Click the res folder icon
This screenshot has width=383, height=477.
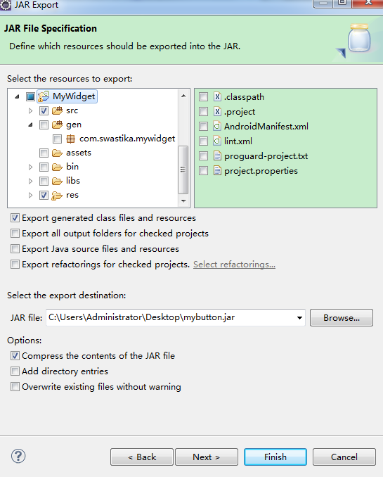[57, 196]
